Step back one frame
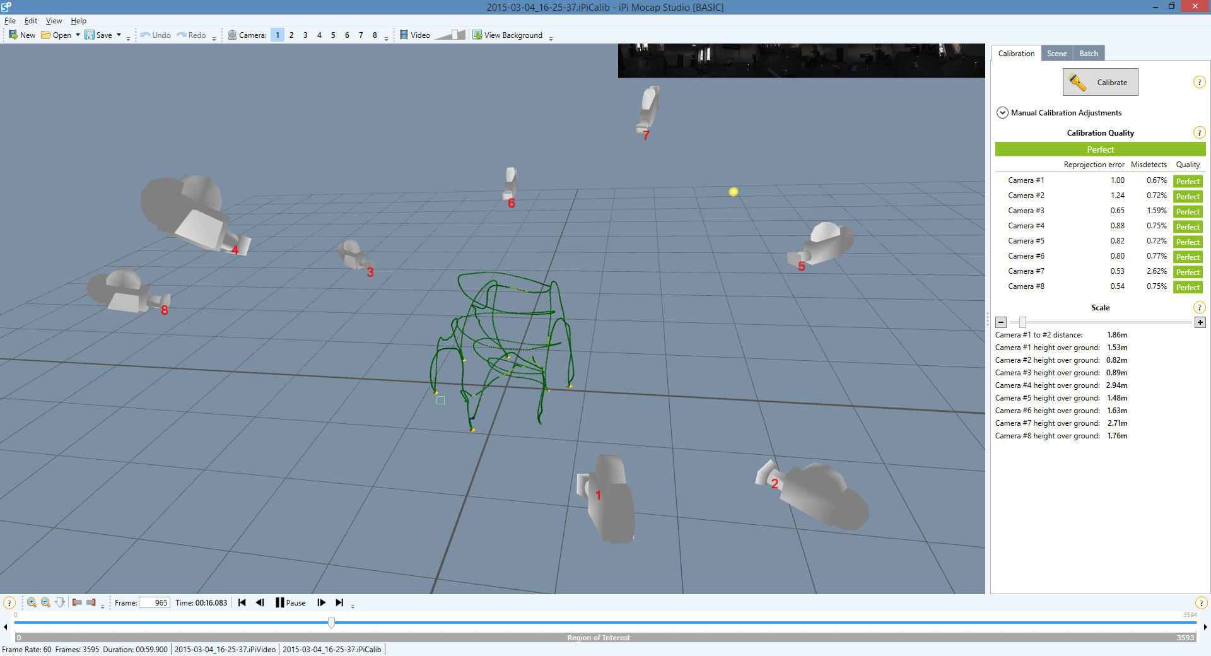Viewport: 1211px width, 656px height. coord(260,602)
